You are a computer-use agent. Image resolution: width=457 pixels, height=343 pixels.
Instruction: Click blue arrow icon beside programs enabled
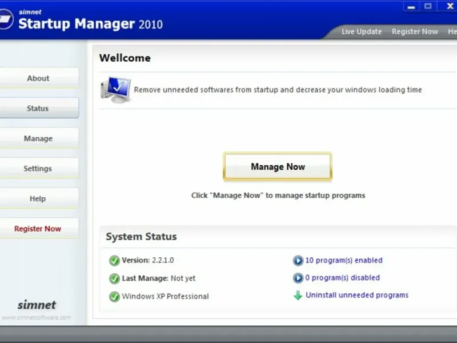click(x=298, y=260)
